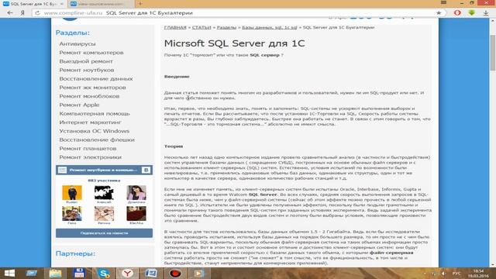The height and width of the screenshot is (279, 496).
Task: Open the taskbar app left of red recorder
Action: click(151, 274)
